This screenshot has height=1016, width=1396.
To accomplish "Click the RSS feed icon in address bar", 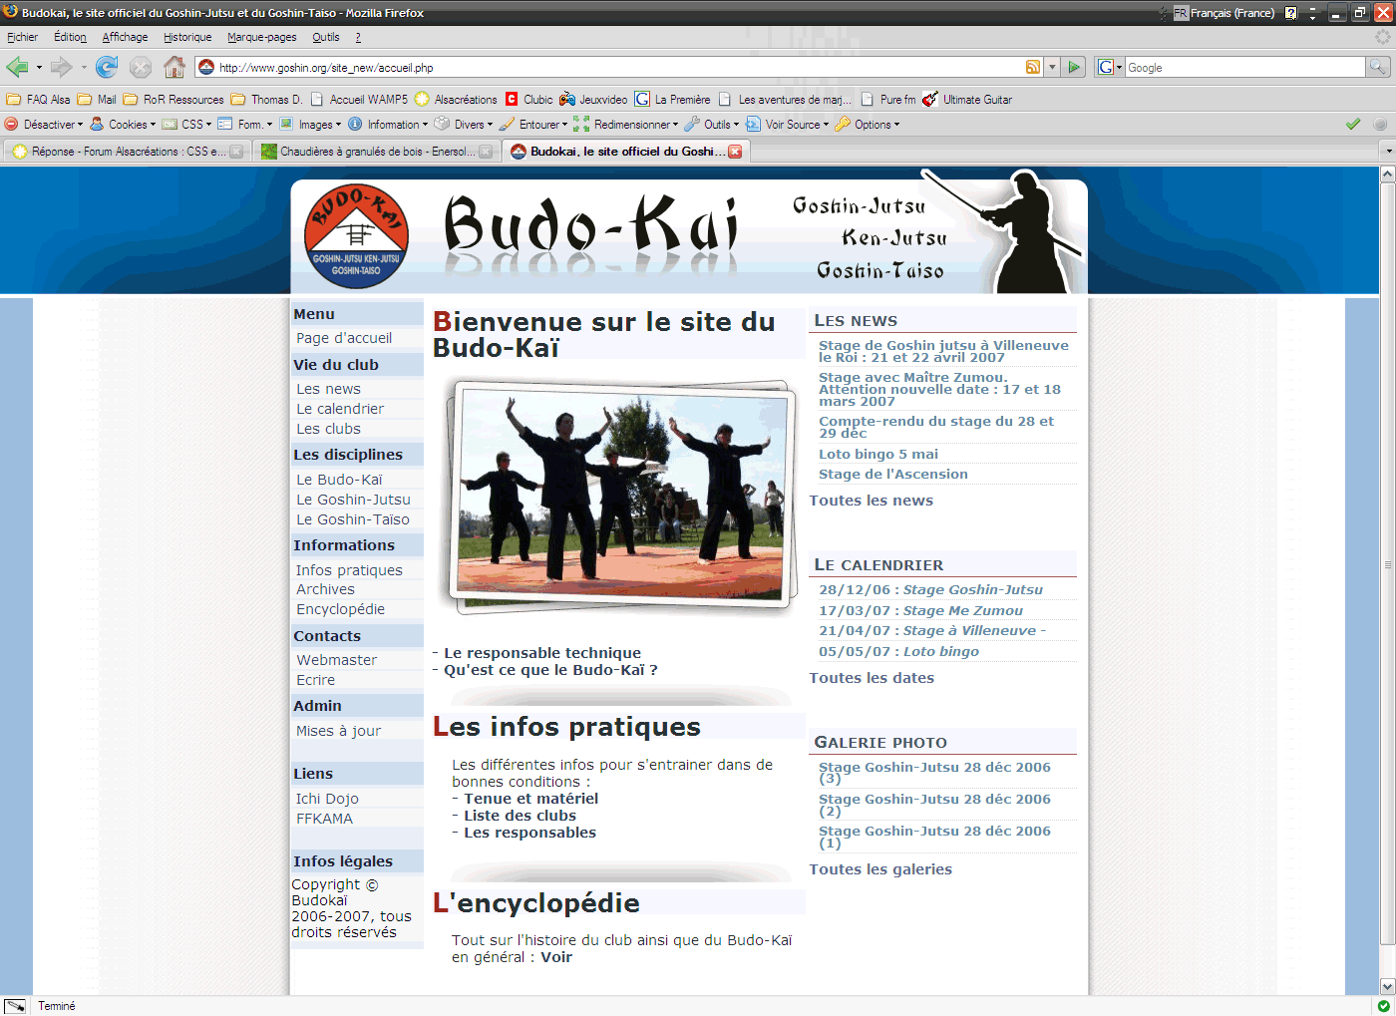I will (1033, 67).
